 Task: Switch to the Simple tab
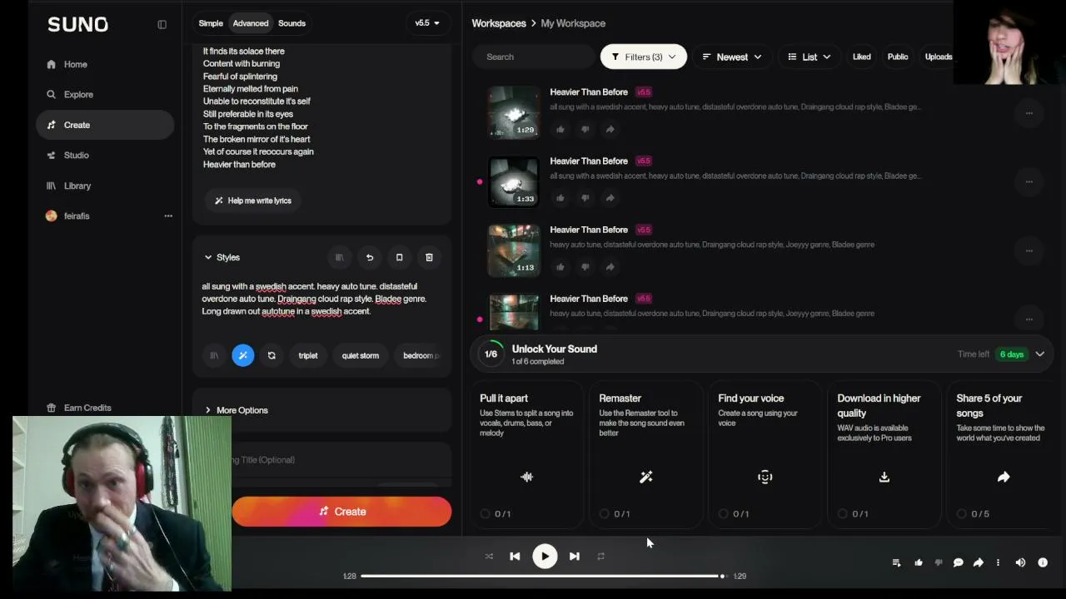tap(211, 23)
